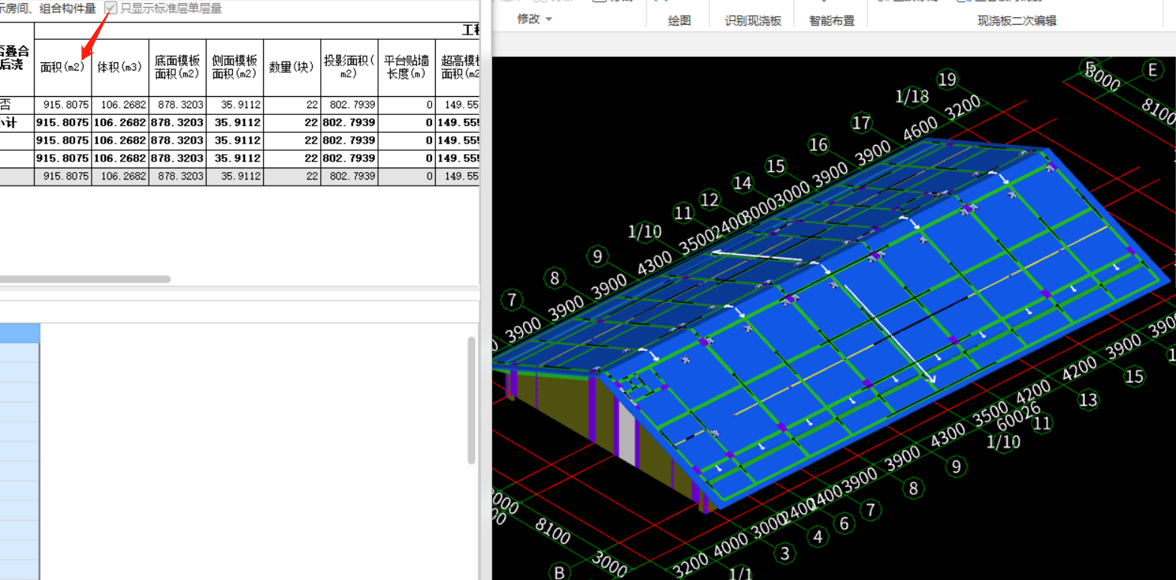The image size is (1176, 580).
Task: Click axis label 16 in the 3D view
Action: 818,144
